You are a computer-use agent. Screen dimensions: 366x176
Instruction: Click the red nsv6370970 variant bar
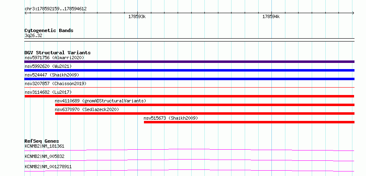coord(205,113)
